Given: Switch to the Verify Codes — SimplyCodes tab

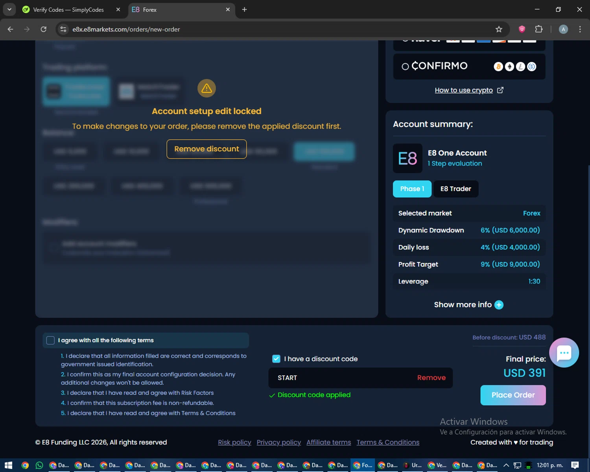Looking at the screenshot, I should (68, 9).
